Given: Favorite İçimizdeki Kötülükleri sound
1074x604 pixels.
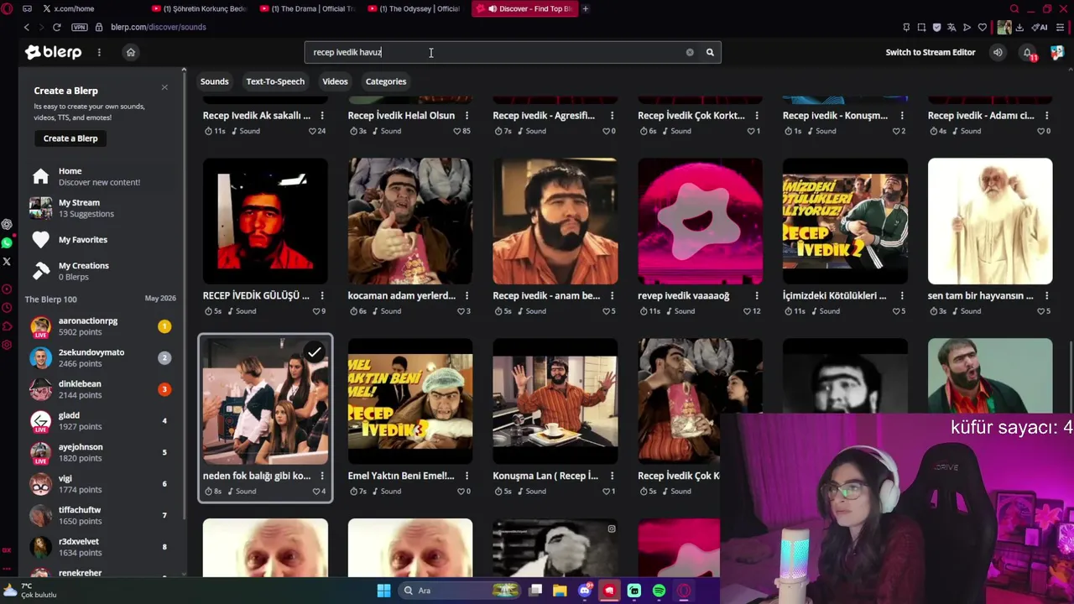Looking at the screenshot, I should 896,311.
